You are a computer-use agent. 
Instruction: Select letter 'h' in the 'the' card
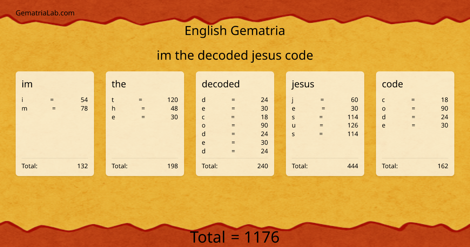(114, 108)
